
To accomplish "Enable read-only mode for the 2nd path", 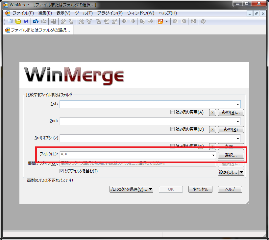I will pos(172,129).
